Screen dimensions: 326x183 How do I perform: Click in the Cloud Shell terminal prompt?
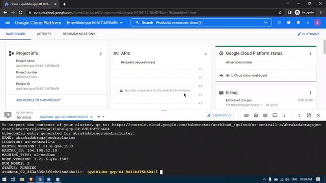coord(161,172)
